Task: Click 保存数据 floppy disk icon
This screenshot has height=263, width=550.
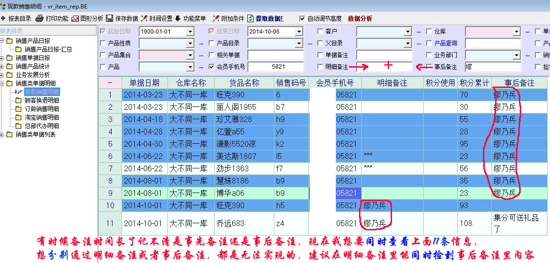Action: [109, 18]
